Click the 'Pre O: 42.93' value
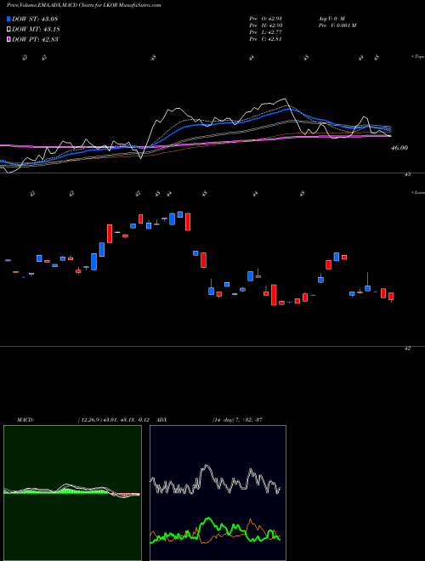 coord(266,18)
